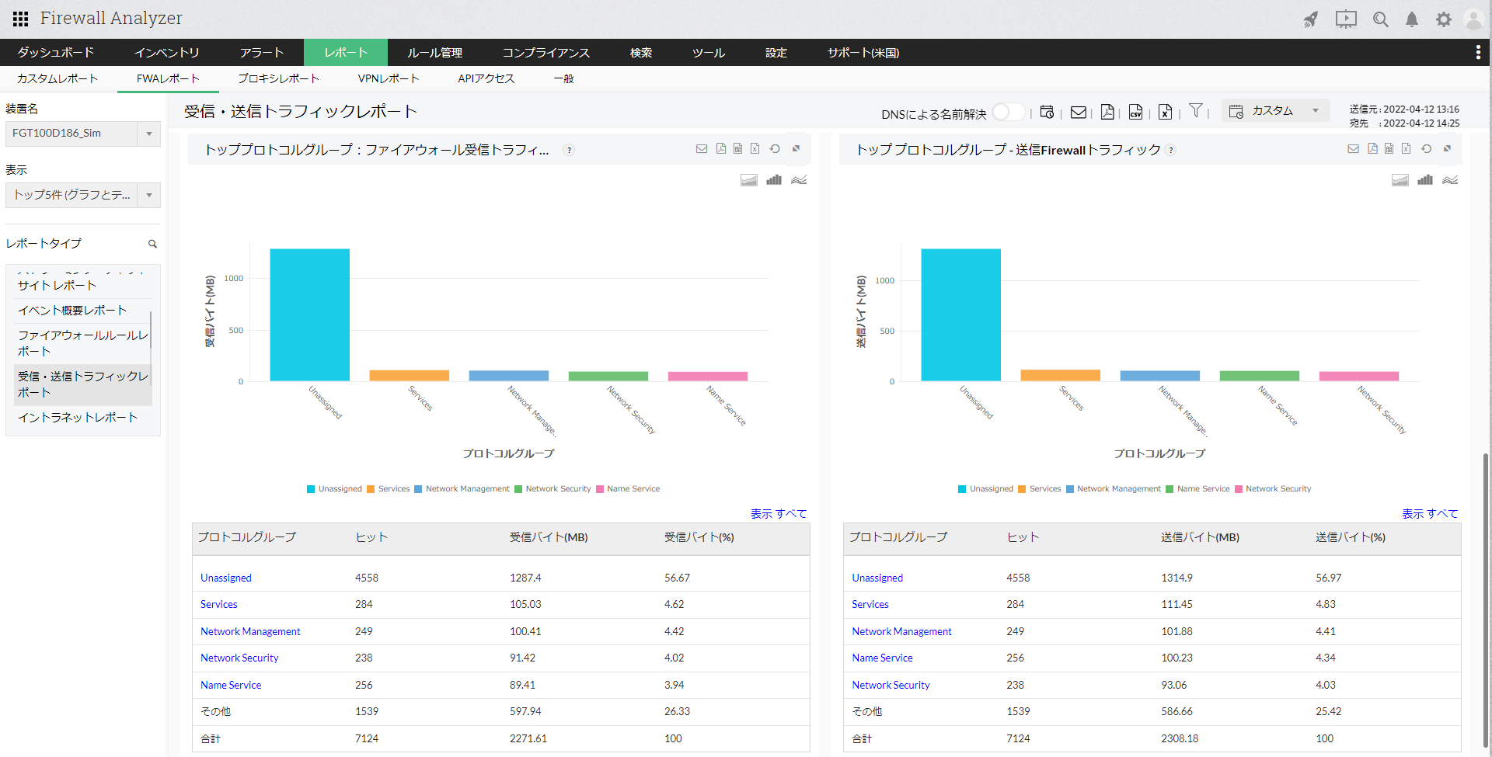Open the alarms bell icon

pos(1412,19)
